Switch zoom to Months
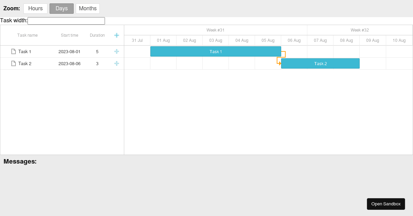Image resolution: width=413 pixels, height=216 pixels. click(x=87, y=8)
